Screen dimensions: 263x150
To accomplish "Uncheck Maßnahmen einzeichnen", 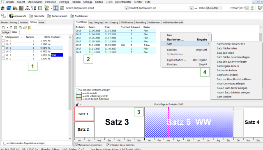I will point(76,145).
